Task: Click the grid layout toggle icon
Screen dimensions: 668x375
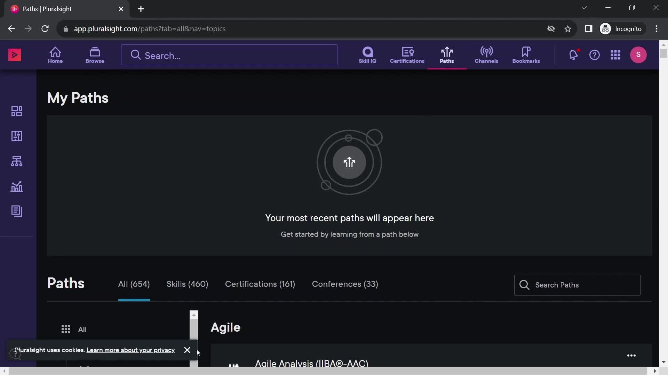Action: point(66,329)
